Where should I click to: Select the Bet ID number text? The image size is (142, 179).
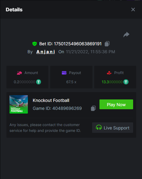78,44
